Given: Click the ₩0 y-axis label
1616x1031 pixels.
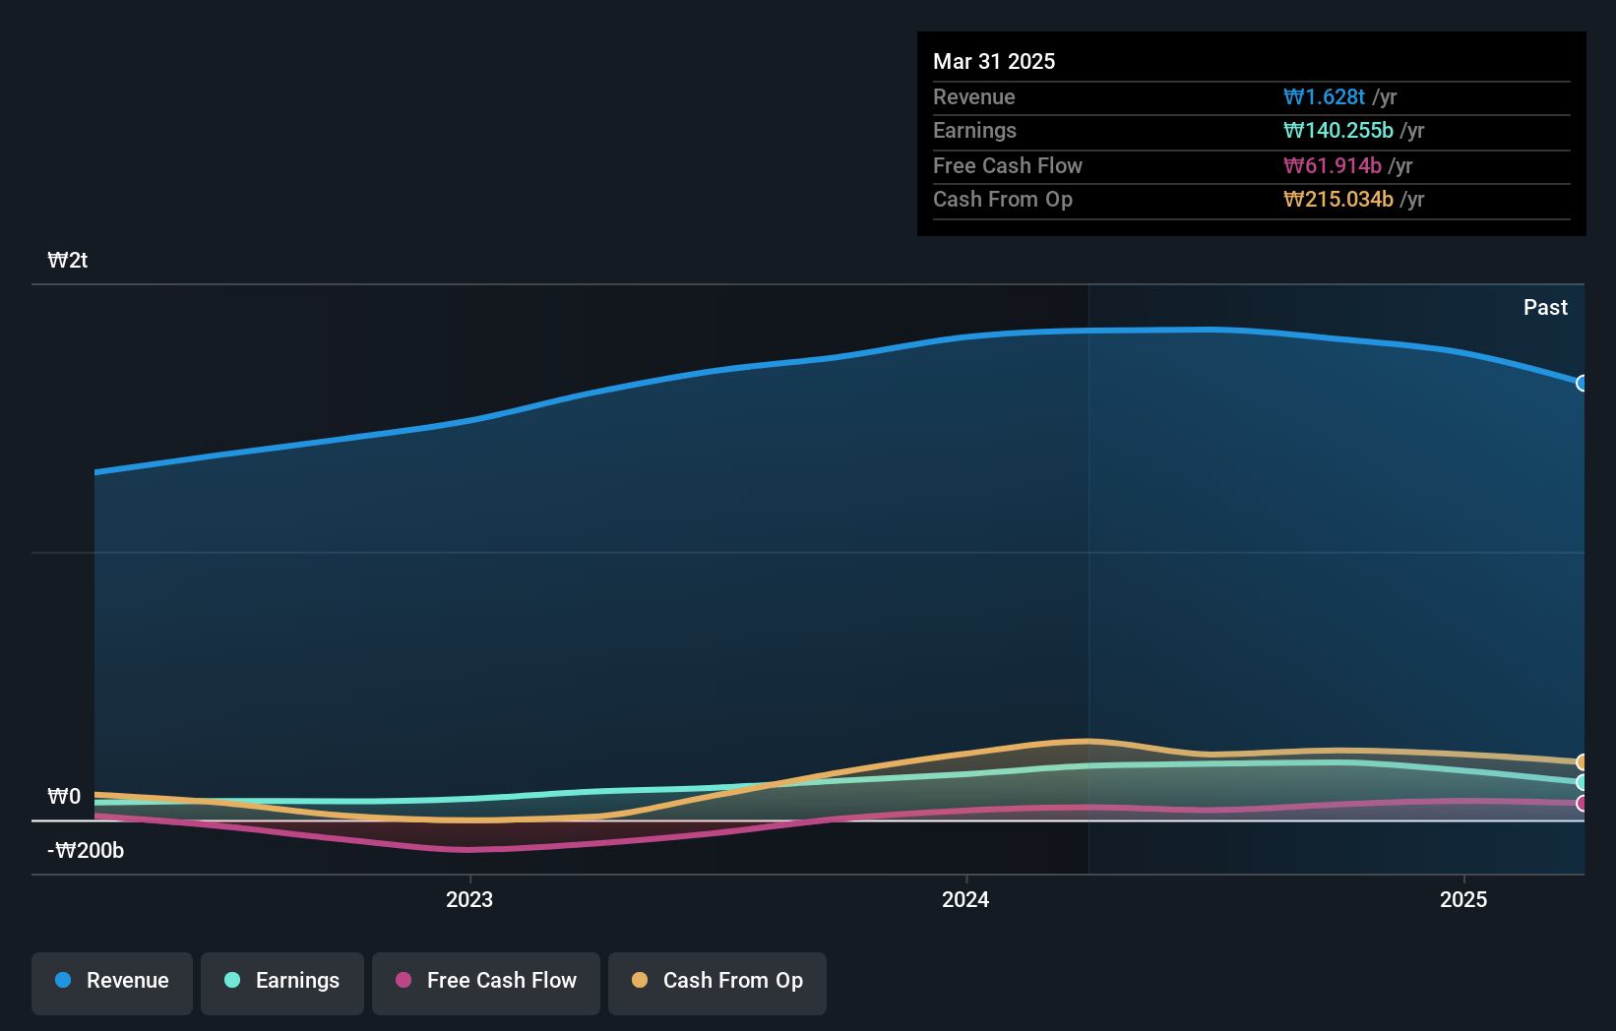Looking at the screenshot, I should tap(64, 796).
